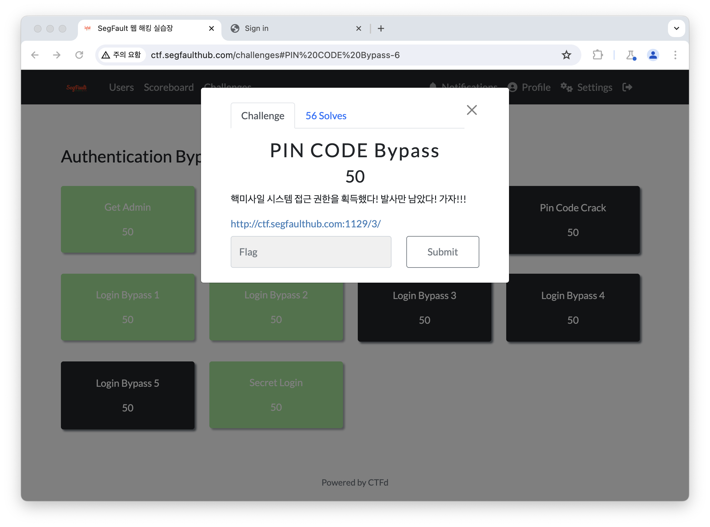Click the Chrome Labs flask icon

630,55
